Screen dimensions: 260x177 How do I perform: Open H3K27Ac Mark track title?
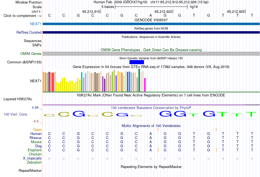point(151,95)
